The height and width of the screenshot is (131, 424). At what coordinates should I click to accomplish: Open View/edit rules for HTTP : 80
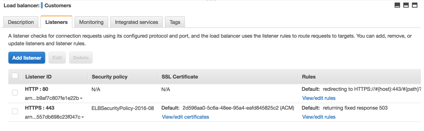(319, 98)
